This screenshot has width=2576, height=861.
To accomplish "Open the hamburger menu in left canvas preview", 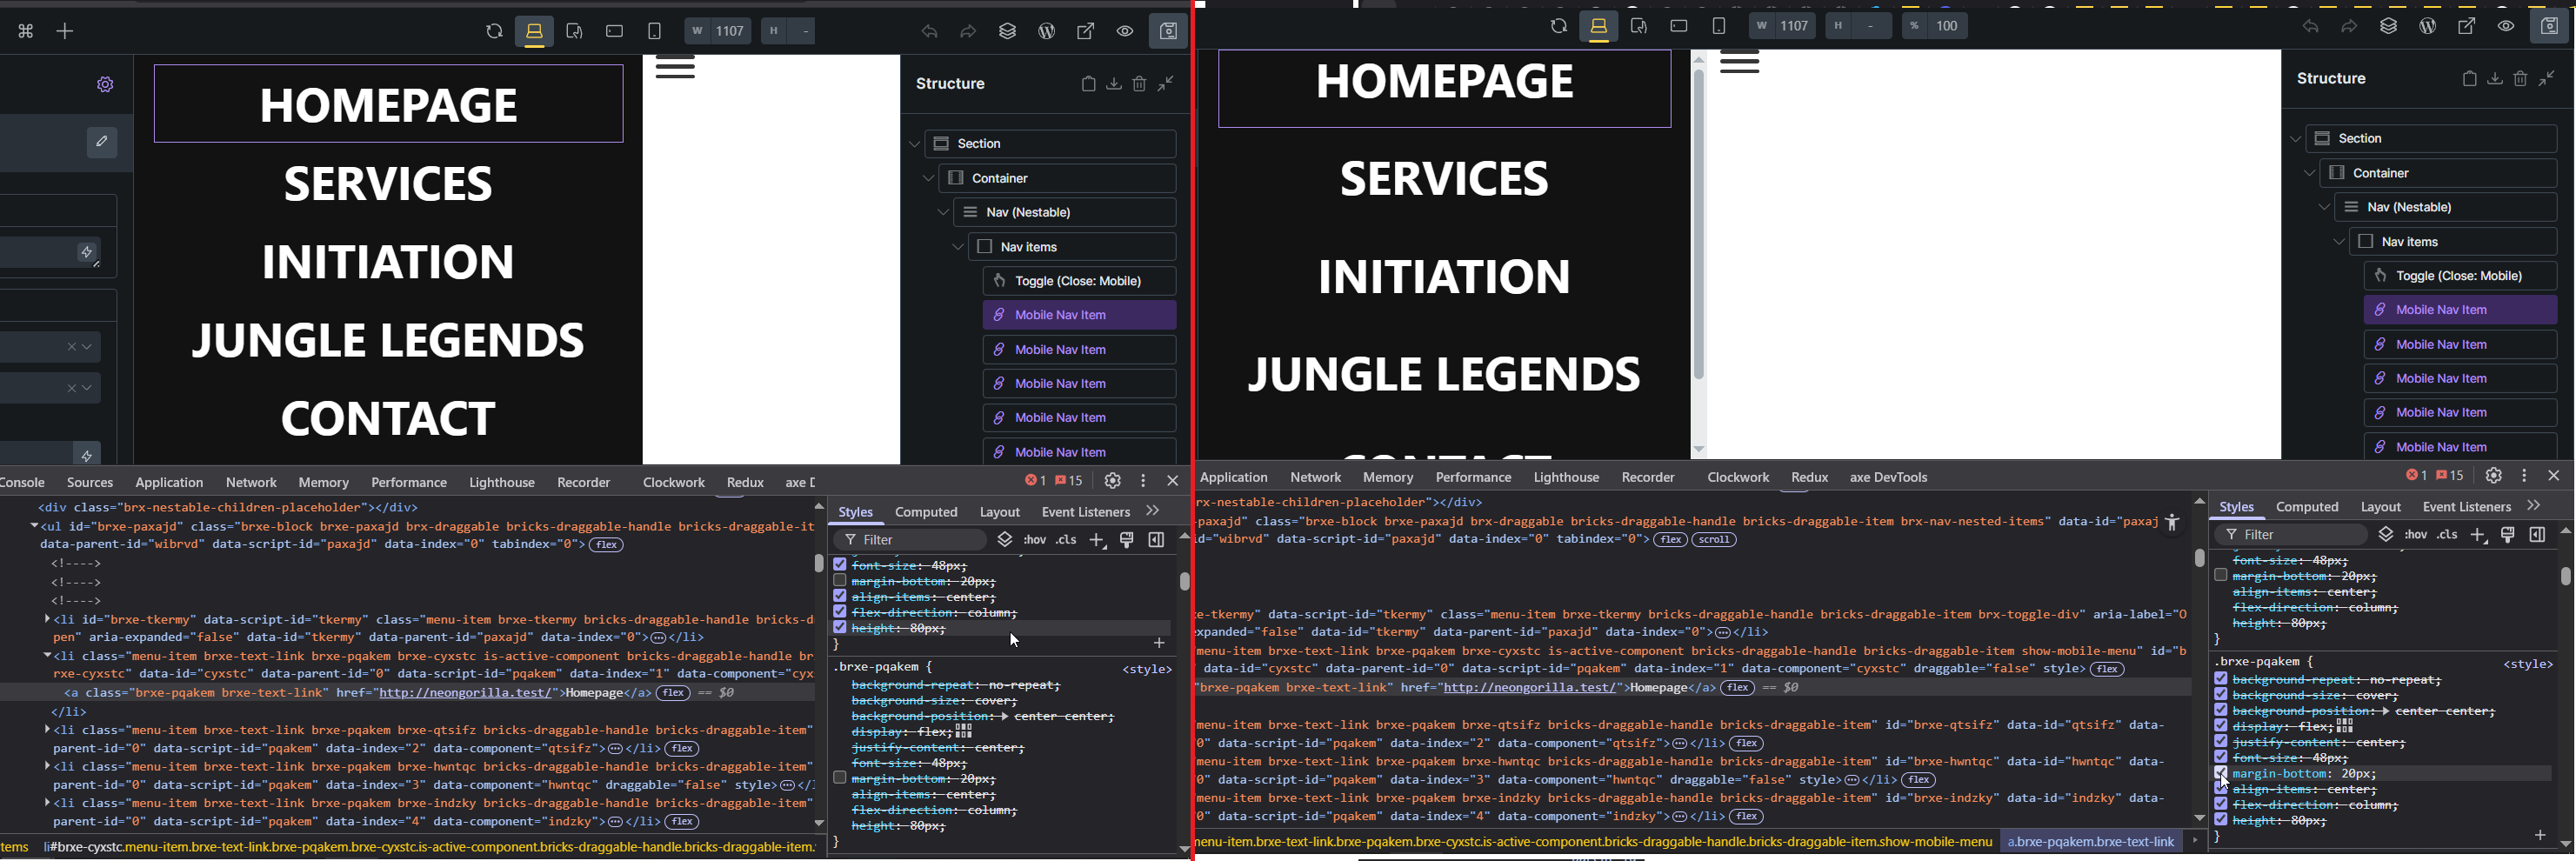I will [x=676, y=69].
